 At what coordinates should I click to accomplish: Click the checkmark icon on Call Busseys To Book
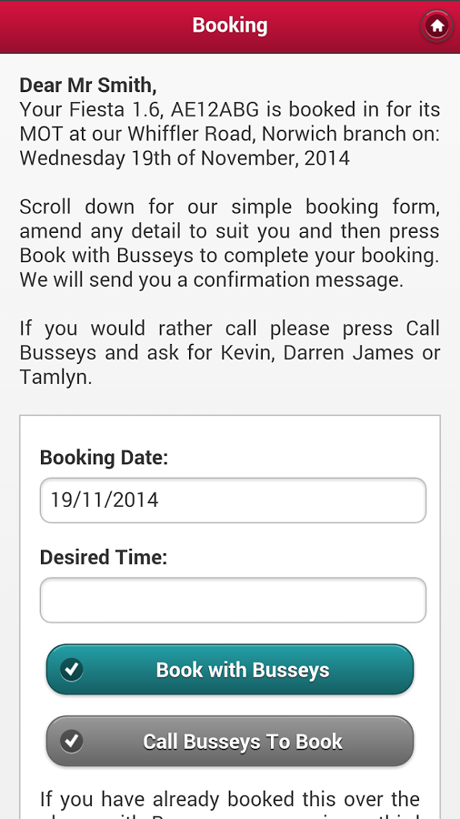pyautogui.click(x=72, y=741)
